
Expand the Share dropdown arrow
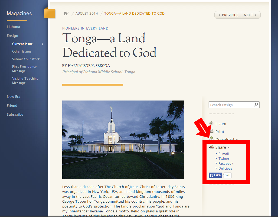229,148
